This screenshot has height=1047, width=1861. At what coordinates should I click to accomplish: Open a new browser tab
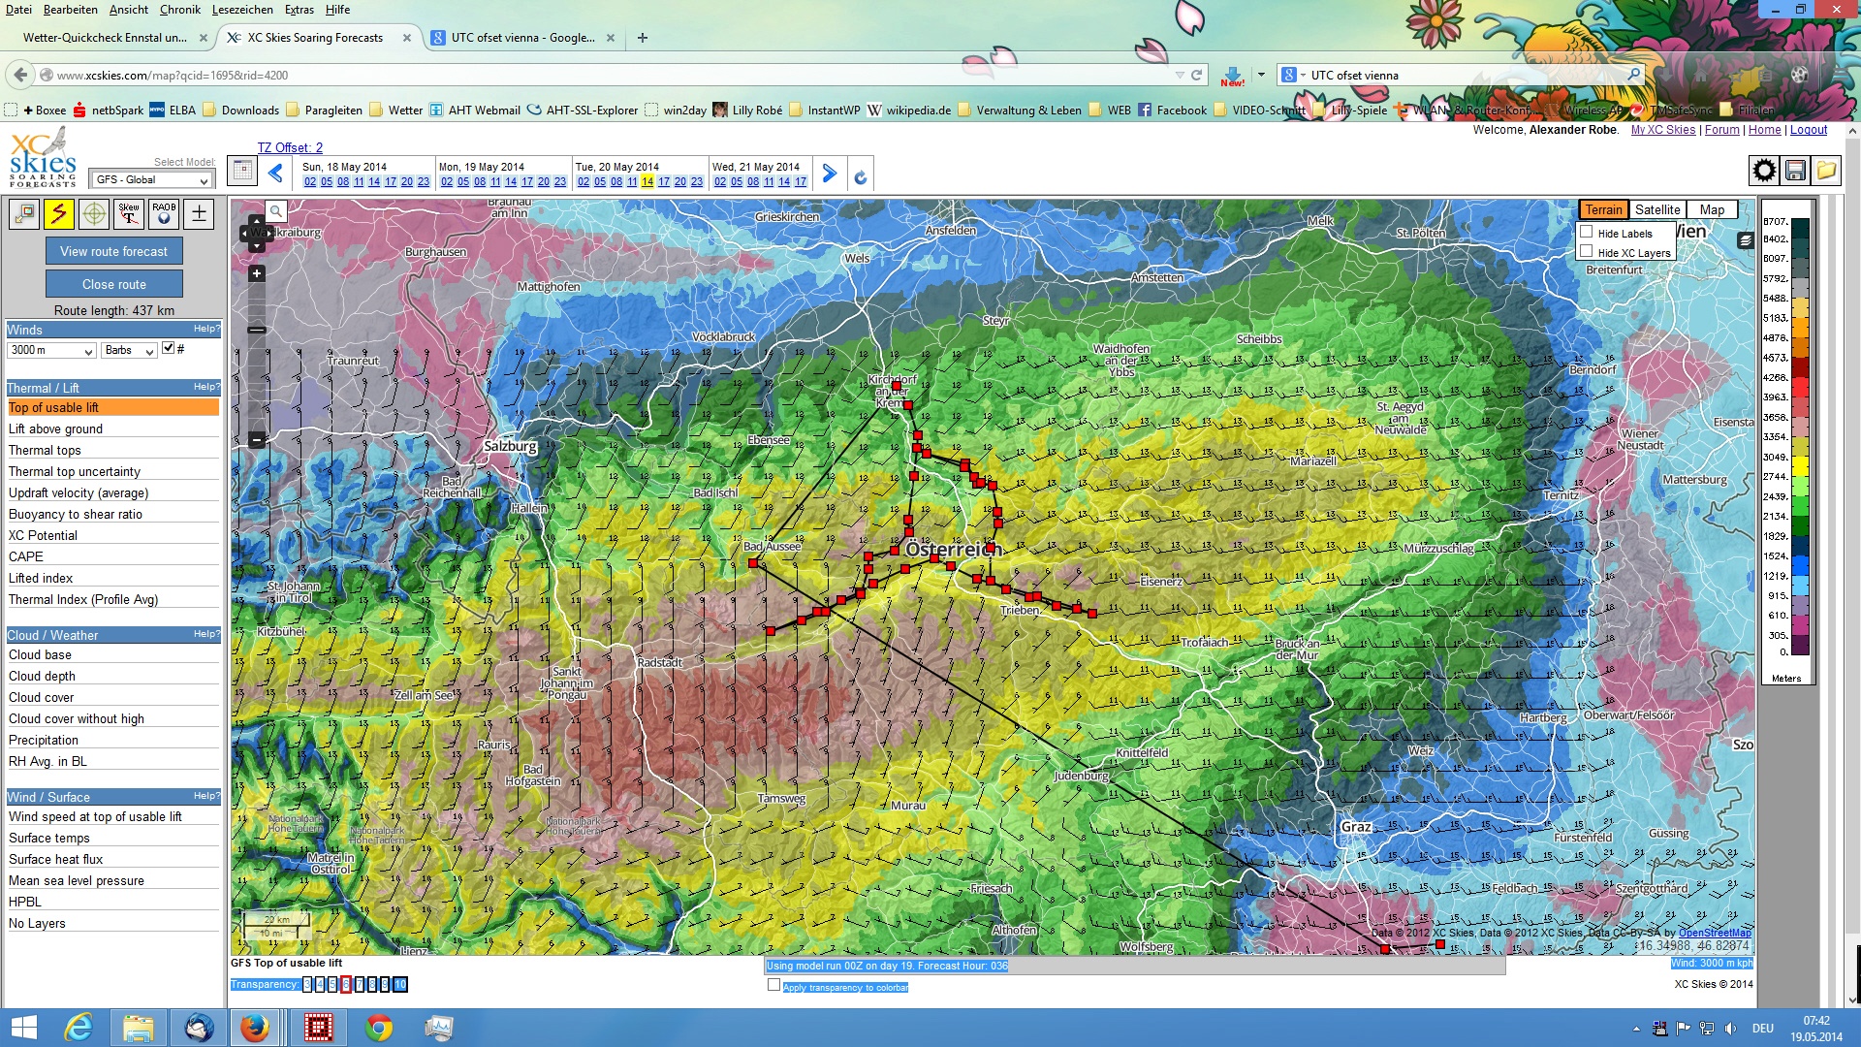click(x=643, y=38)
